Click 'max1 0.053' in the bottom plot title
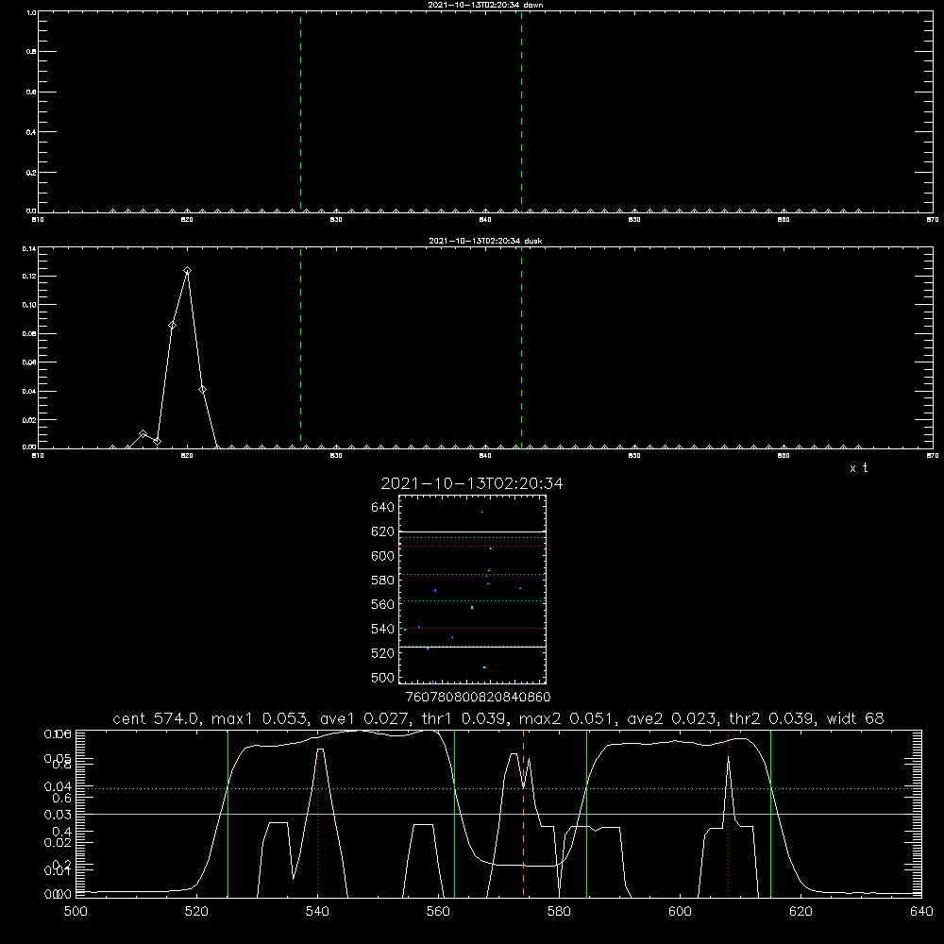This screenshot has width=944, height=944. pos(261,718)
